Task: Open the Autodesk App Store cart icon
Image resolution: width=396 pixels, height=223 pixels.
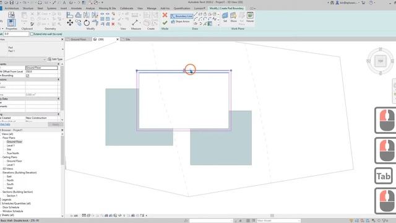Action: (363, 2)
